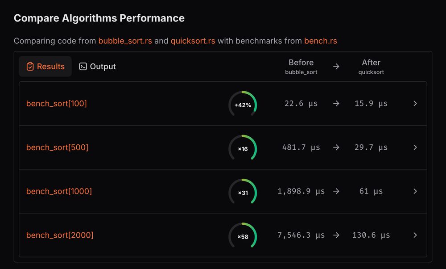Screen dimensions: 446x269
Task: Click the arrow after 22.6 µs
Action: [336, 104]
